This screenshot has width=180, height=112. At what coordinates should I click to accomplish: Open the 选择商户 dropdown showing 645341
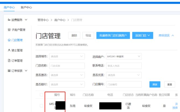pyautogui.click(x=124, y=56)
